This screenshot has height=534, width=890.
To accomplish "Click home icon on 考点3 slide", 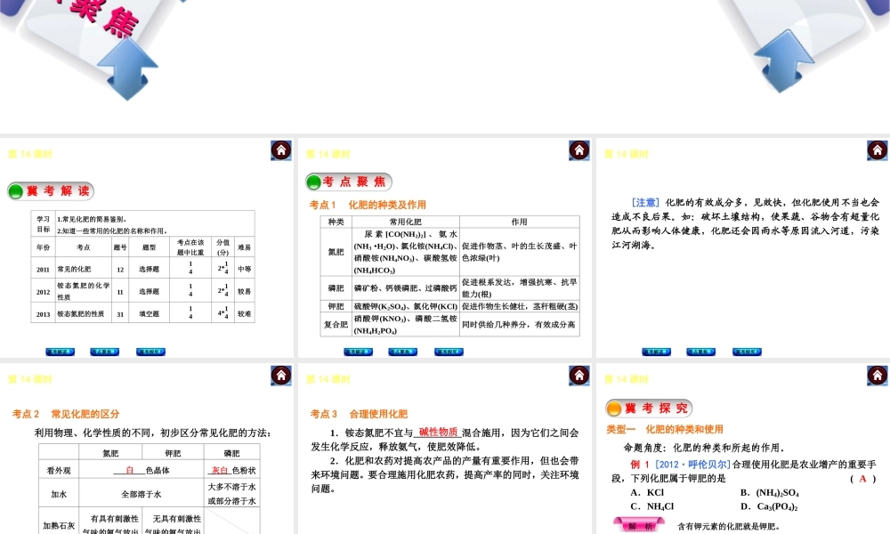I will [579, 376].
